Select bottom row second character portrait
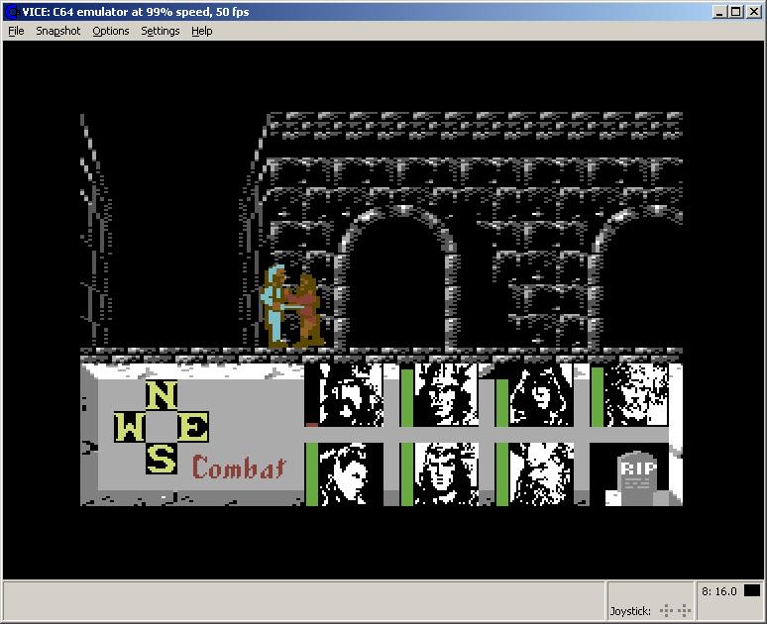The width and height of the screenshot is (767, 624). click(446, 473)
